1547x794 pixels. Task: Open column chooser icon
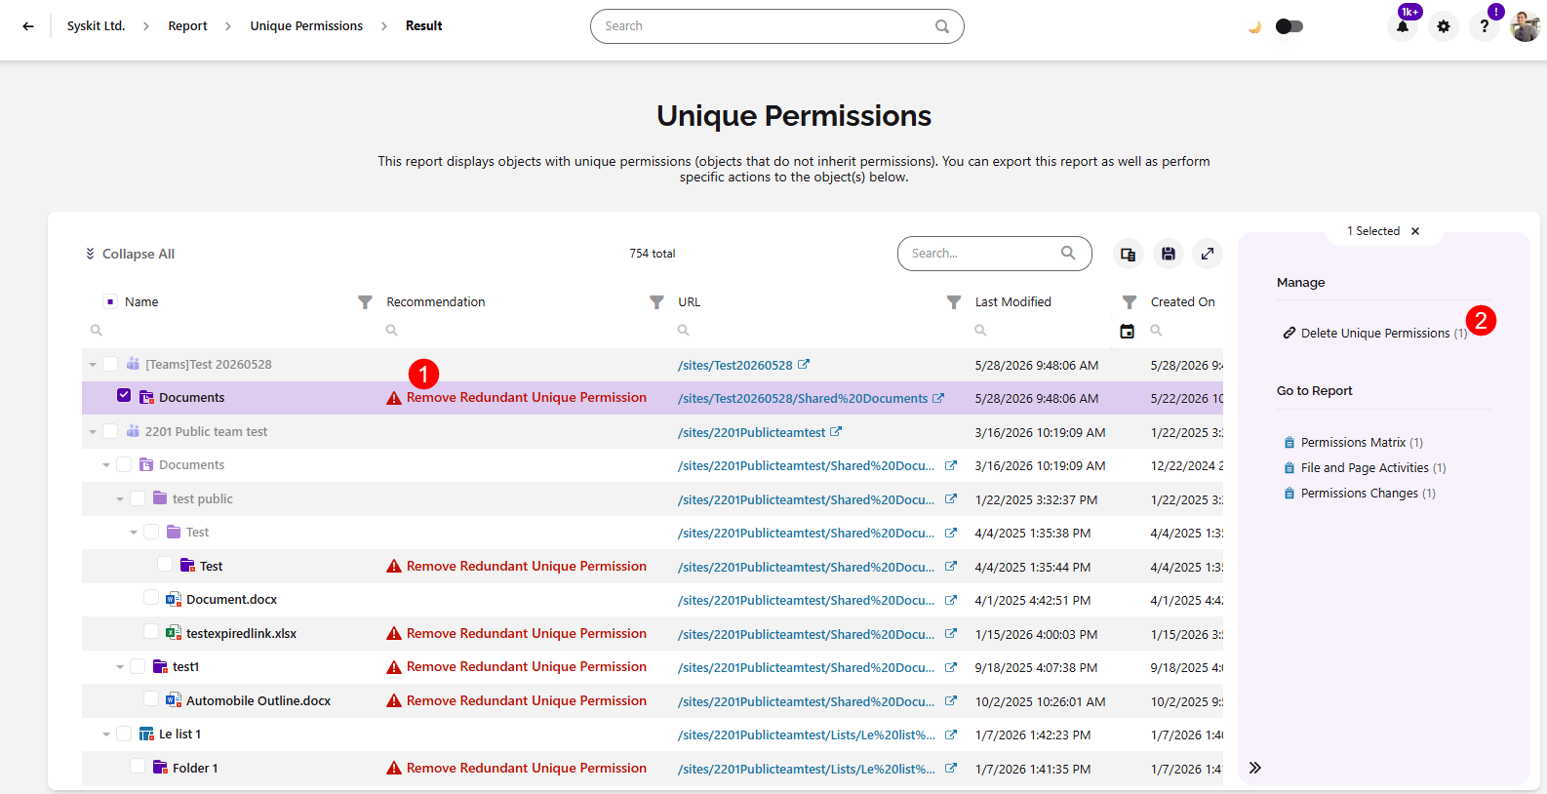point(1128,254)
